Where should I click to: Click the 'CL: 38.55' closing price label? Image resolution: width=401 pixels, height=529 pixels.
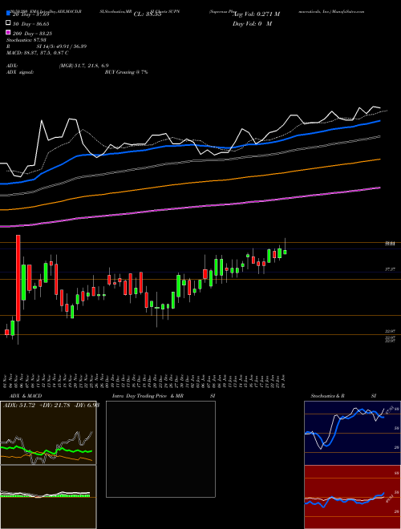coord(148,14)
